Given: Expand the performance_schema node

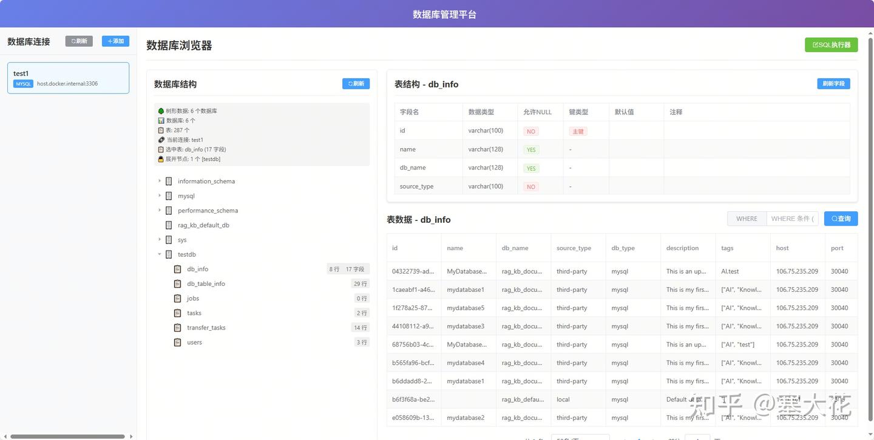Looking at the screenshot, I should tap(158, 210).
